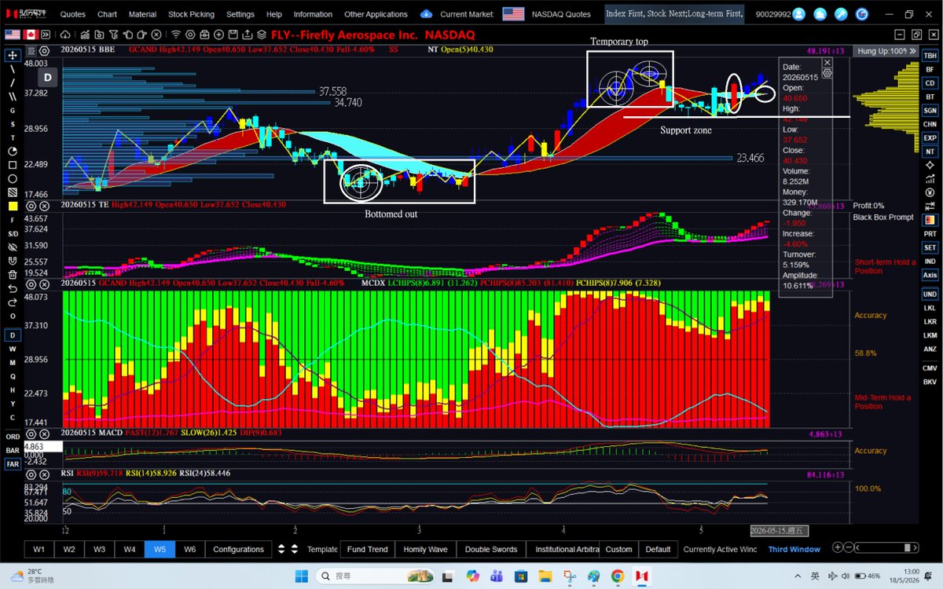
Task: Apply the Homily Wave template
Action: (x=425, y=549)
